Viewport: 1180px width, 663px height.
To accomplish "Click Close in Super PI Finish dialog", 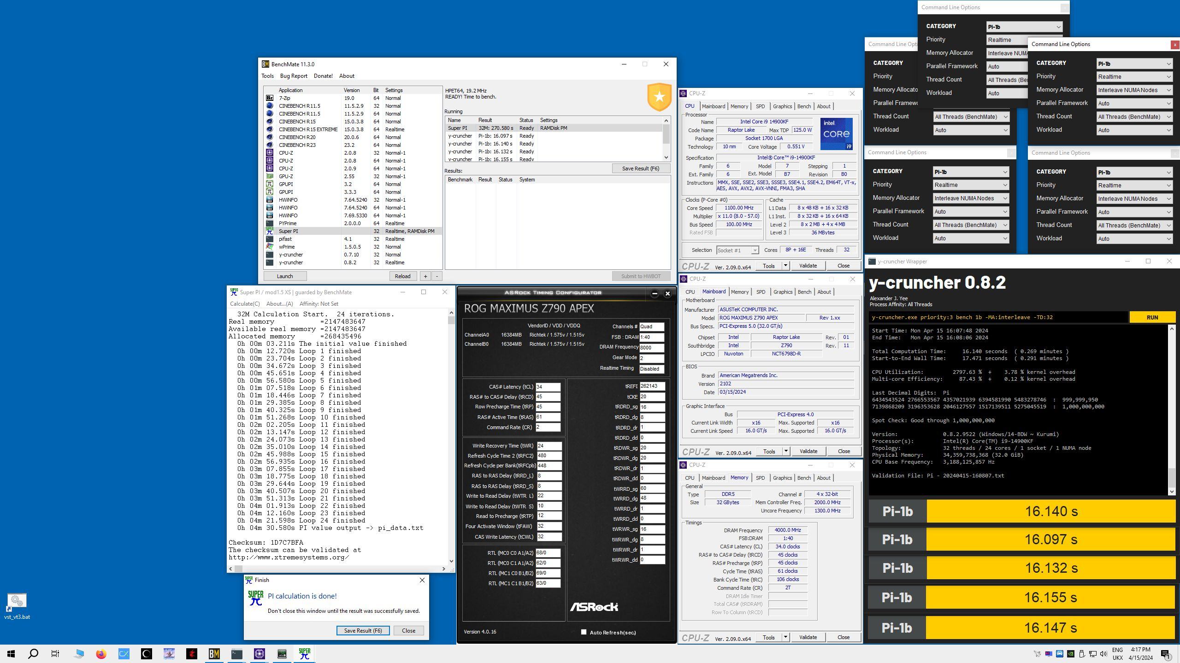I will 408,631.
